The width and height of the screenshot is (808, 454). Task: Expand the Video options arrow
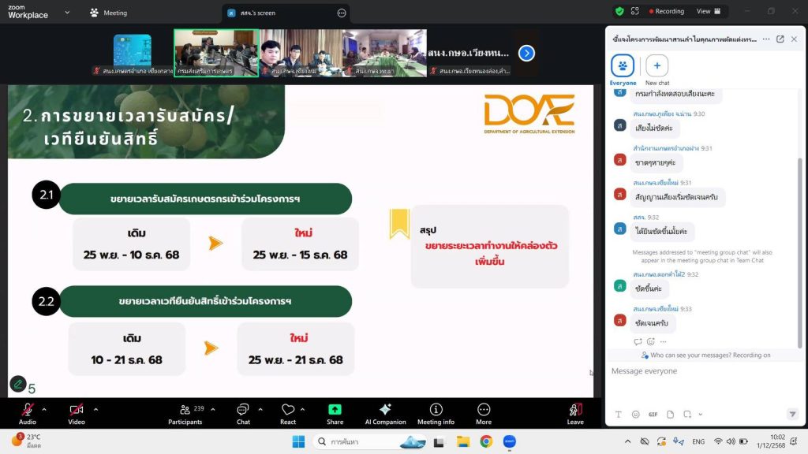[96, 409]
